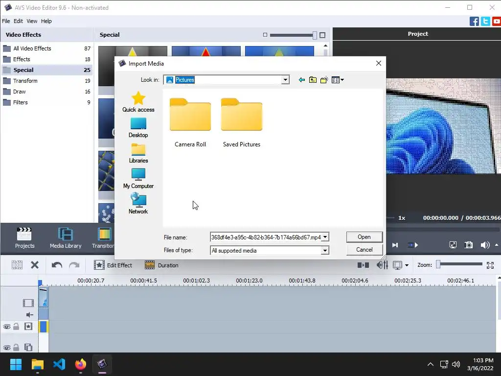Viewport: 501px width, 376px height.
Task: Open the Projects tab
Action: (x=24, y=238)
